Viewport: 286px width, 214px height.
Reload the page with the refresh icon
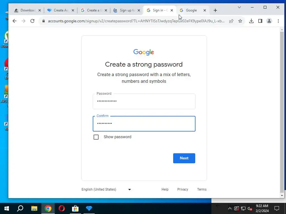(x=32, y=21)
